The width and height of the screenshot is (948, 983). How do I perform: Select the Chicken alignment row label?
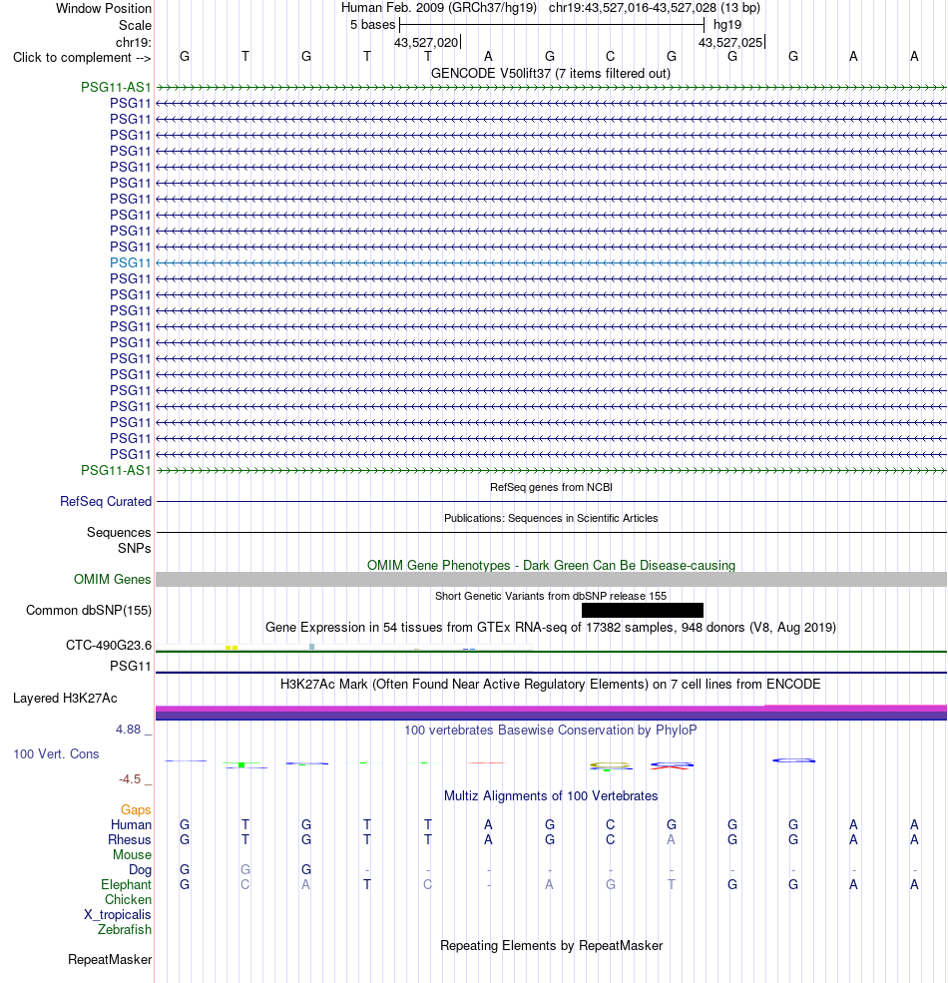(x=128, y=899)
